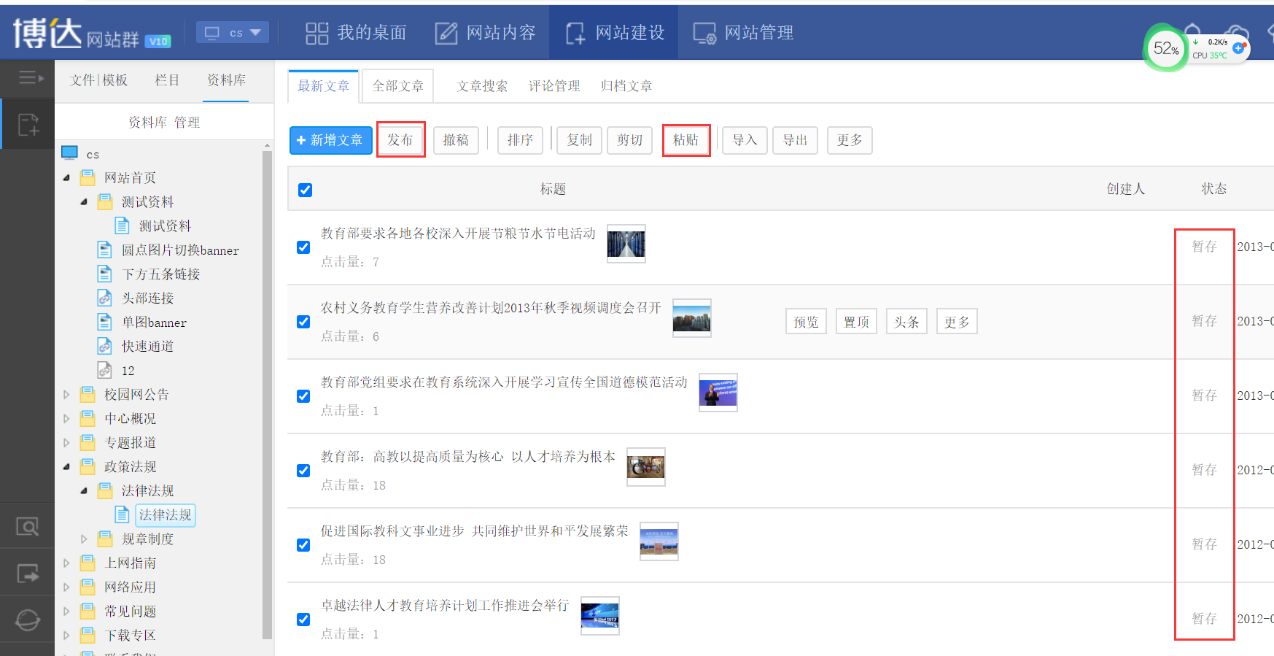Click the 粘贴 button

686,140
